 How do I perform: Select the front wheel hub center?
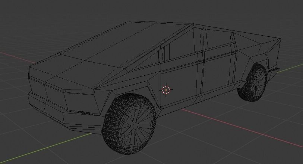click(x=135, y=125)
